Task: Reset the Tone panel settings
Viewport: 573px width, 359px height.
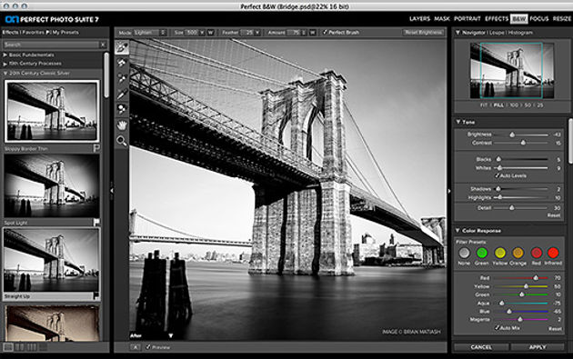Action: tap(554, 215)
